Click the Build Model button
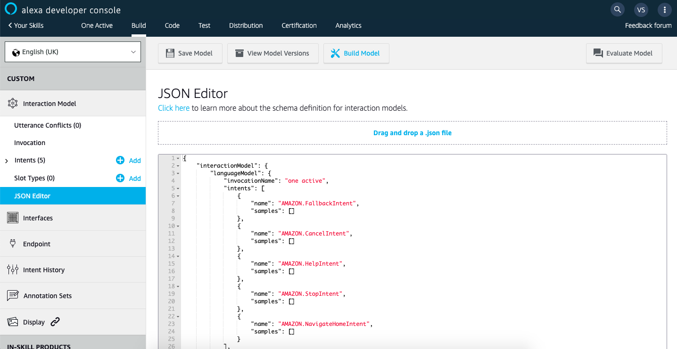677x349 pixels. click(x=356, y=53)
